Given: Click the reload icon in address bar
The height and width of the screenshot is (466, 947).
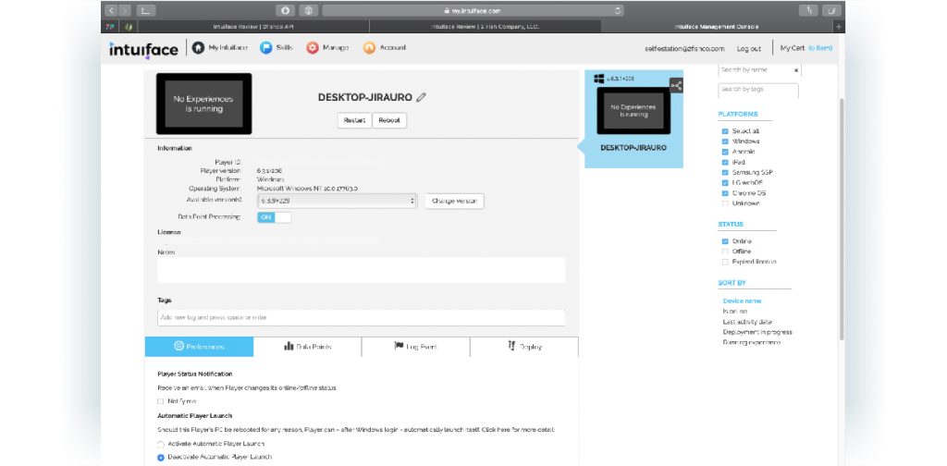Looking at the screenshot, I should click(617, 10).
